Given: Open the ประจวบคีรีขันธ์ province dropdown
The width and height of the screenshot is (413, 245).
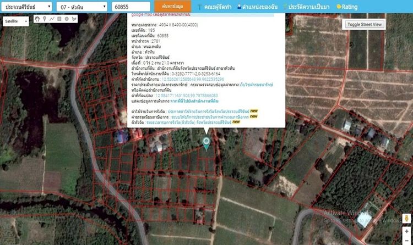Looking at the screenshot, I should (26, 6).
